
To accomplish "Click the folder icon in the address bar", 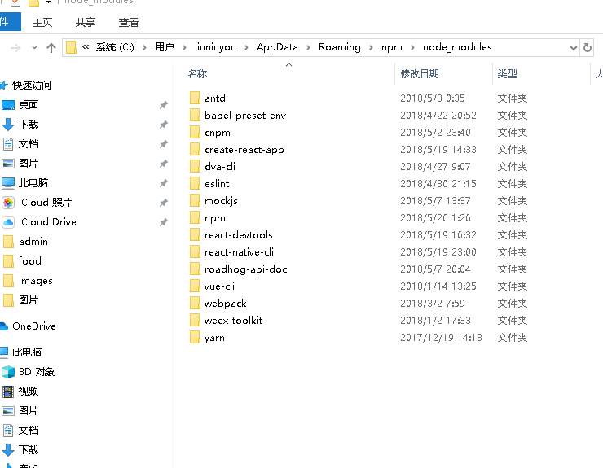I will pos(71,47).
